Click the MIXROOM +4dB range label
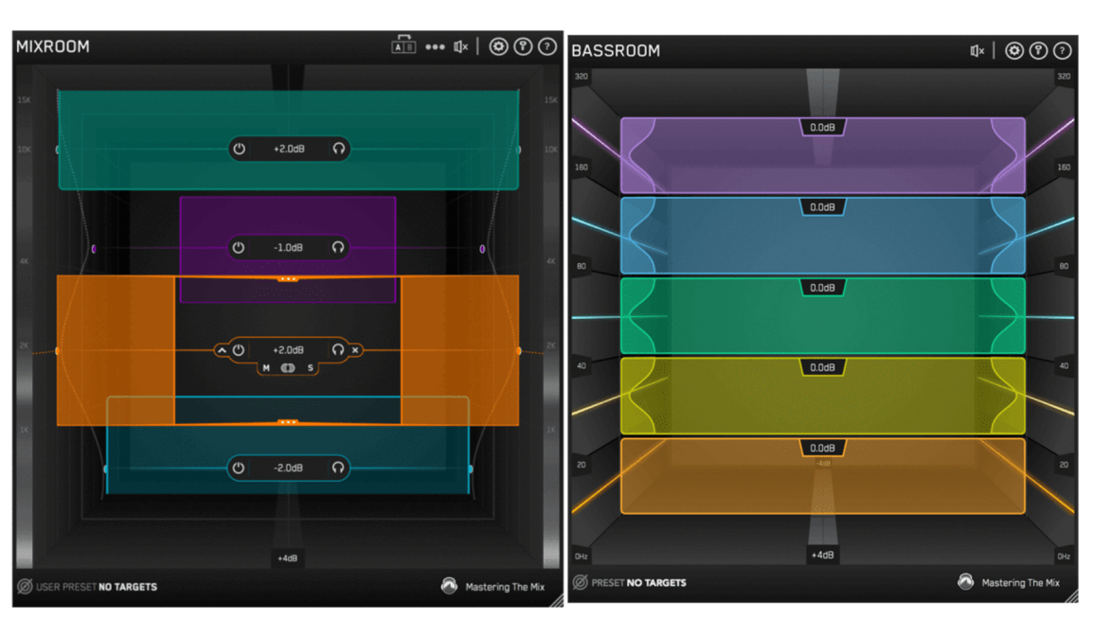This screenshot has height=637, width=1093. click(288, 558)
